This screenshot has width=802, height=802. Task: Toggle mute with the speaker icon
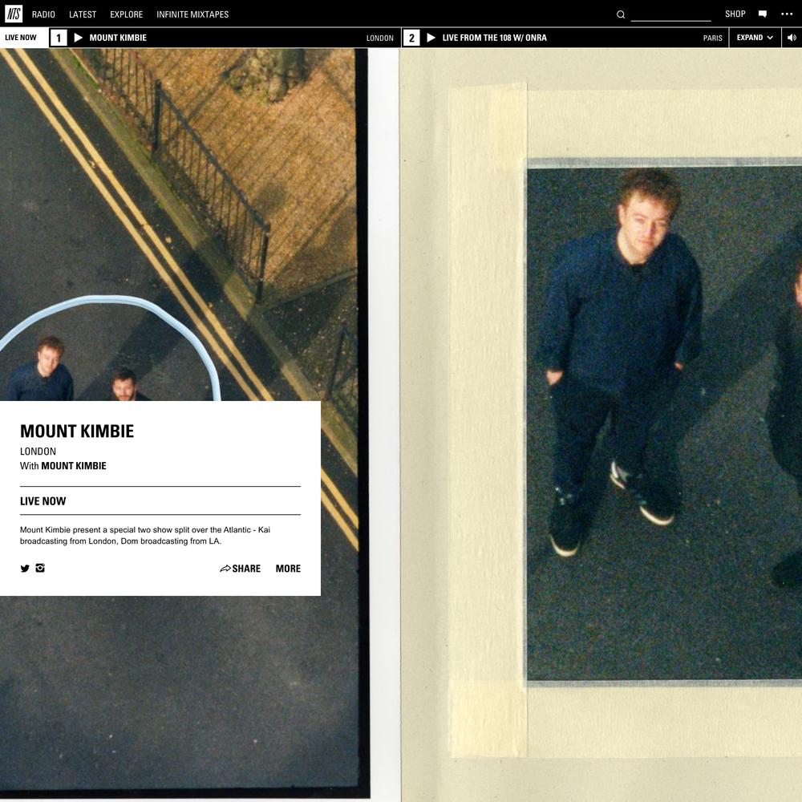click(x=792, y=38)
